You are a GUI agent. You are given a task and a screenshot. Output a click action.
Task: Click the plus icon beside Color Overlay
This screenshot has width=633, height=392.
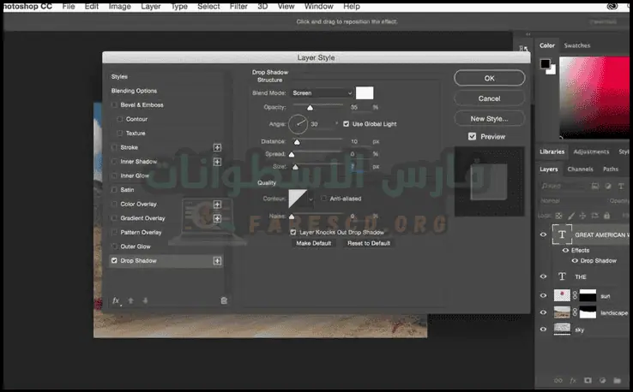tap(217, 204)
